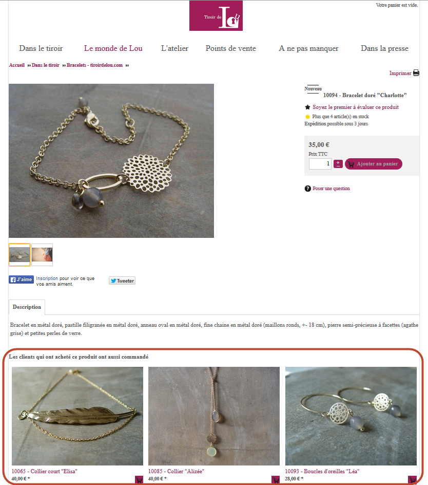This screenshot has width=428, height=485.
Task: Add the bracelet with Ajouter au panier
Action: click(x=373, y=163)
